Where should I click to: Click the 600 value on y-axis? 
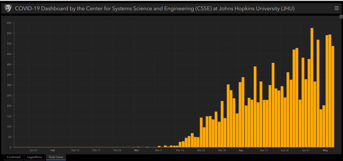click(x=9, y=23)
